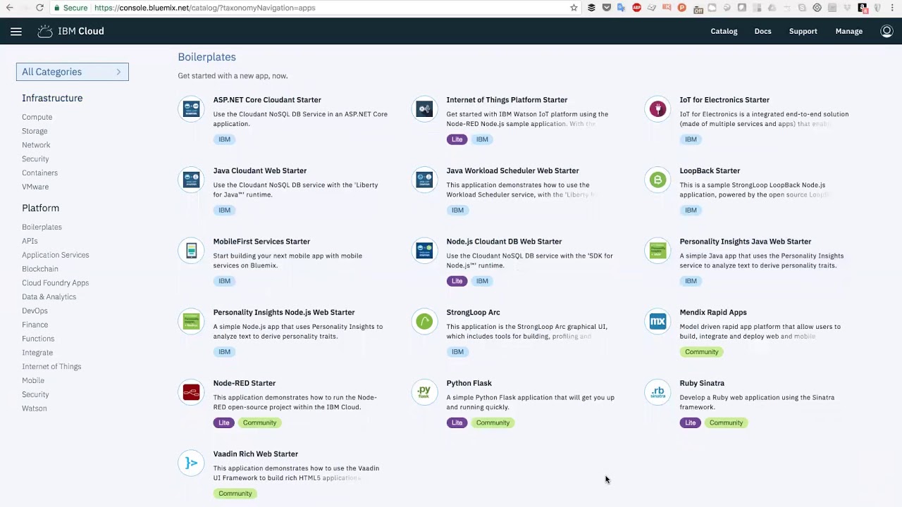902x507 pixels.
Task: Open the Internet of Things category
Action: (51, 367)
